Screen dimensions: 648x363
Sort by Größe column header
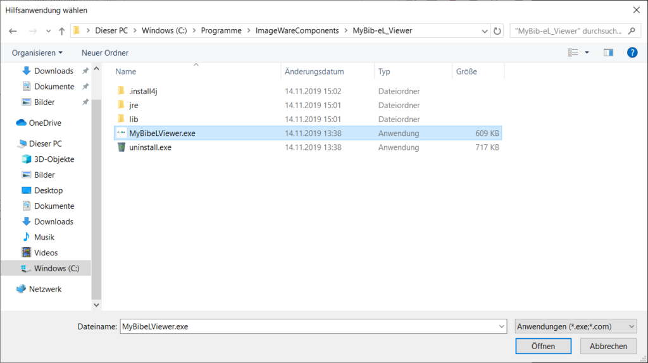click(466, 71)
